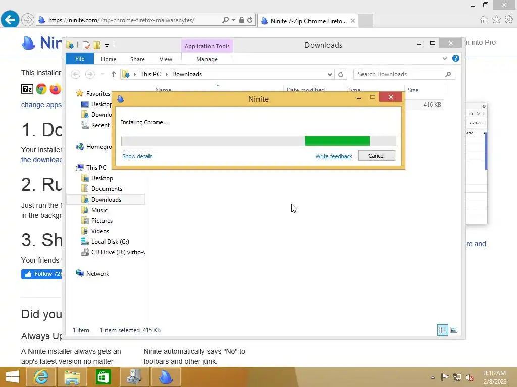Click the 7-Zip icon on Ninite page
The image size is (517, 387).
pyautogui.click(x=27, y=89)
